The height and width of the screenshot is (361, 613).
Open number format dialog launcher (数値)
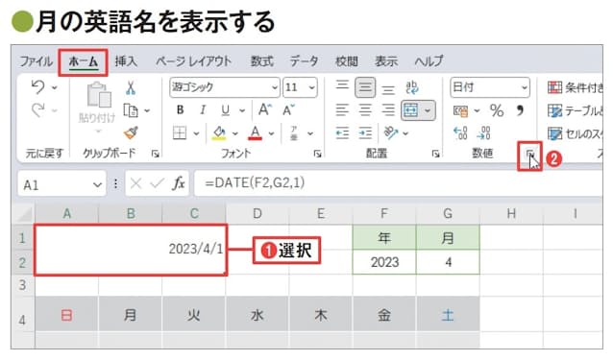[x=529, y=154]
